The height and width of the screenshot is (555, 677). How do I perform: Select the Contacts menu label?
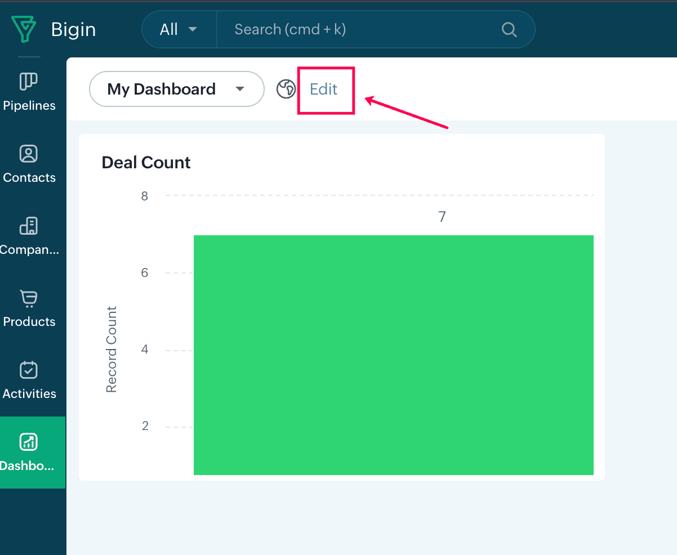click(x=29, y=178)
